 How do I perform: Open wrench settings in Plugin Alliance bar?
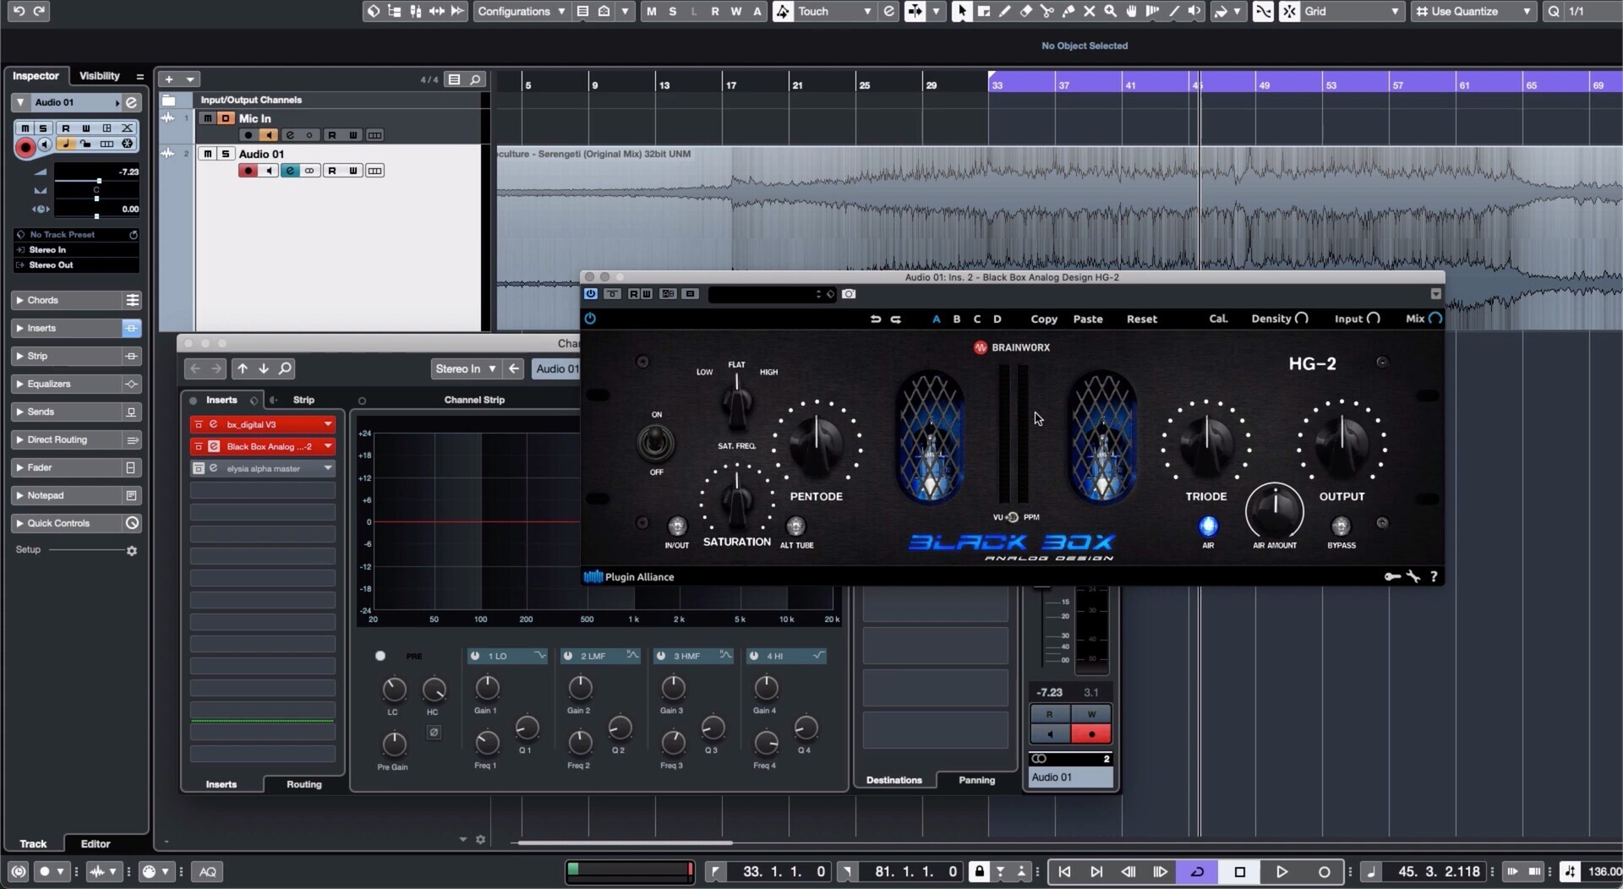1413,576
